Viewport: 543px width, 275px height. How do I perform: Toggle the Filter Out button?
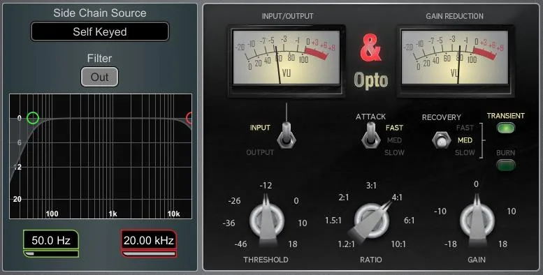pos(99,77)
